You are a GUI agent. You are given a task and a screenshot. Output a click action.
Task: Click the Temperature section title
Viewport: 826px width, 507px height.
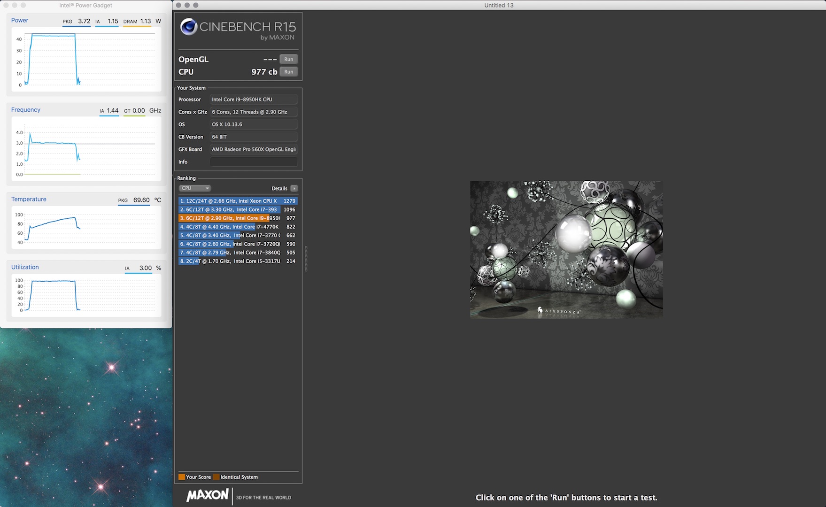(x=29, y=199)
